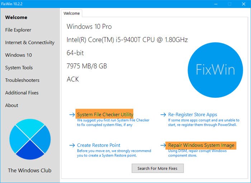Open the System Tools section

pyautogui.click(x=19, y=68)
